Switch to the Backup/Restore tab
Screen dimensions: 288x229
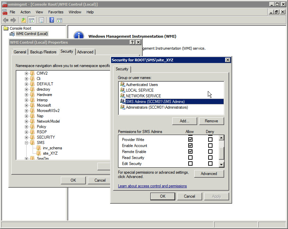[x=43, y=52]
